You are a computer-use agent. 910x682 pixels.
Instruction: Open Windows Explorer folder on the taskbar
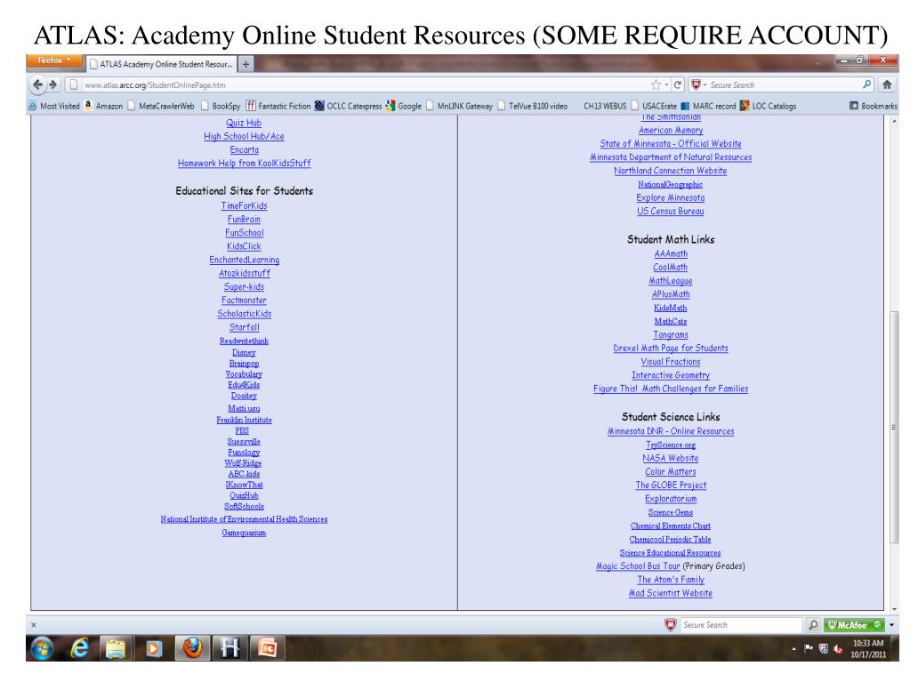click(116, 648)
